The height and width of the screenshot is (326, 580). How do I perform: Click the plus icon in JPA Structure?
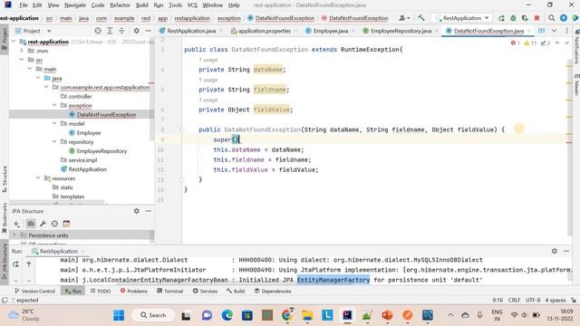coord(16,224)
